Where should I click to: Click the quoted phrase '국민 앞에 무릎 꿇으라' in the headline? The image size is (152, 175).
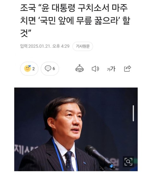click(79, 21)
